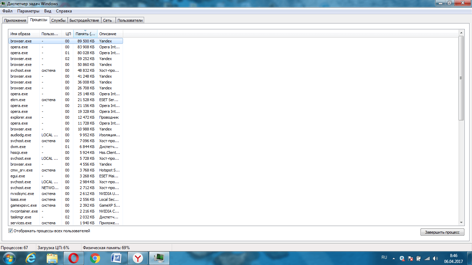This screenshot has width=472, height=265.
Task: Select the audiodg.exe process row
Action: pos(66,135)
